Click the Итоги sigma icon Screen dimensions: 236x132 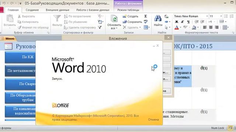146,16
